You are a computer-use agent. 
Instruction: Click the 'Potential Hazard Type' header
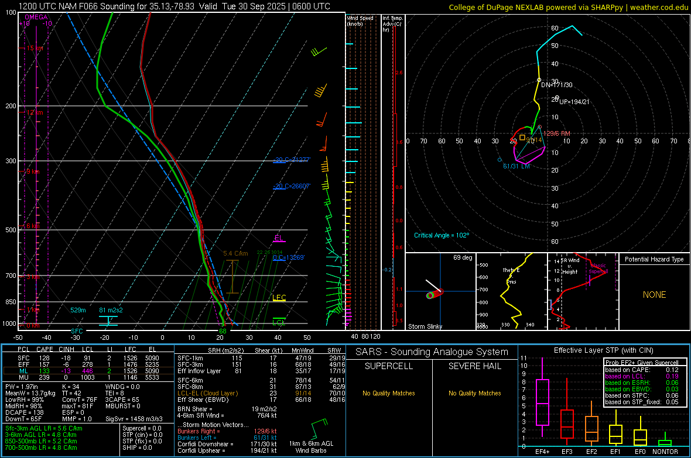[x=655, y=259]
